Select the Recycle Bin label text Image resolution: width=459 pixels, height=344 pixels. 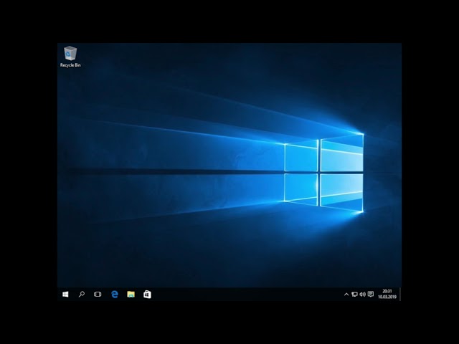[70, 65]
